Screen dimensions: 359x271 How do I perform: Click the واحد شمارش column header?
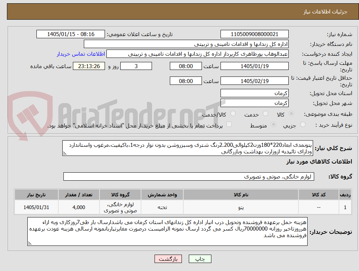tap(162, 195)
